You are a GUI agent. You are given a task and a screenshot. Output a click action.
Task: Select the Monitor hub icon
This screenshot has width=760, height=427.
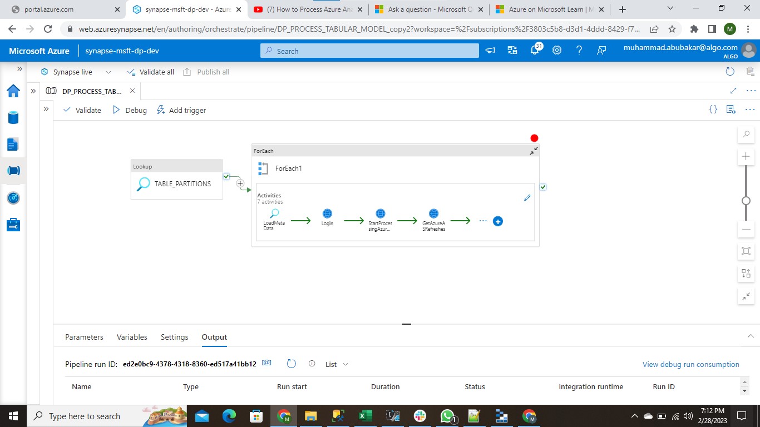(14, 197)
